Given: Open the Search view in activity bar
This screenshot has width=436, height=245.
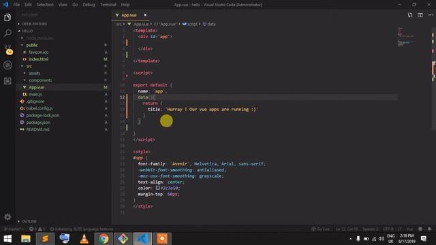Looking at the screenshot, I should pyautogui.click(x=7, y=33).
